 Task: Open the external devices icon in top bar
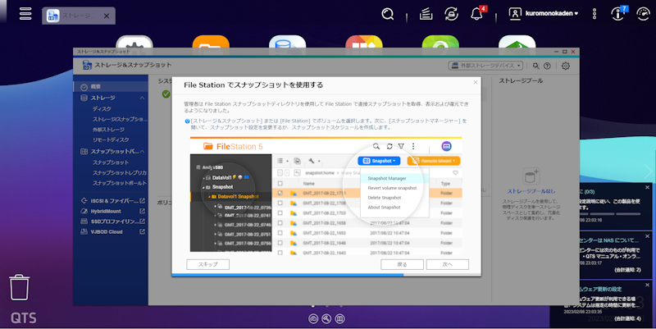(451, 14)
